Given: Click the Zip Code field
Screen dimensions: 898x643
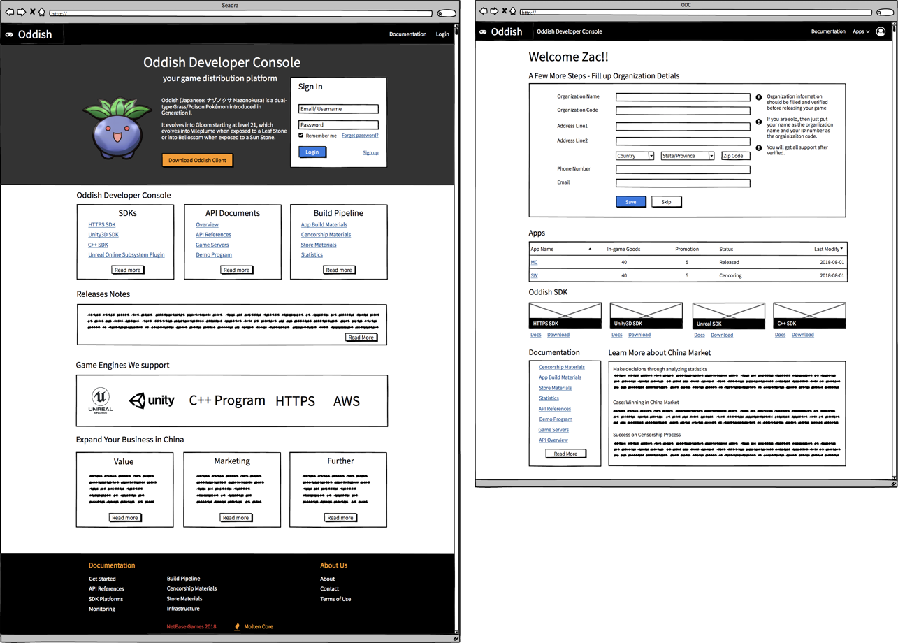Looking at the screenshot, I should tap(736, 156).
